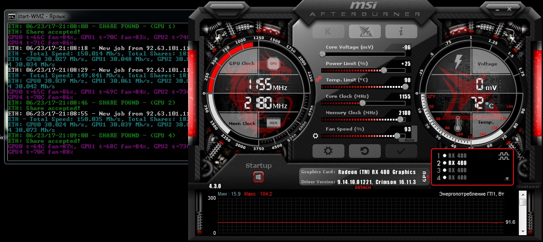
Task: Click the Core Voltage value -96
Action: (406, 47)
